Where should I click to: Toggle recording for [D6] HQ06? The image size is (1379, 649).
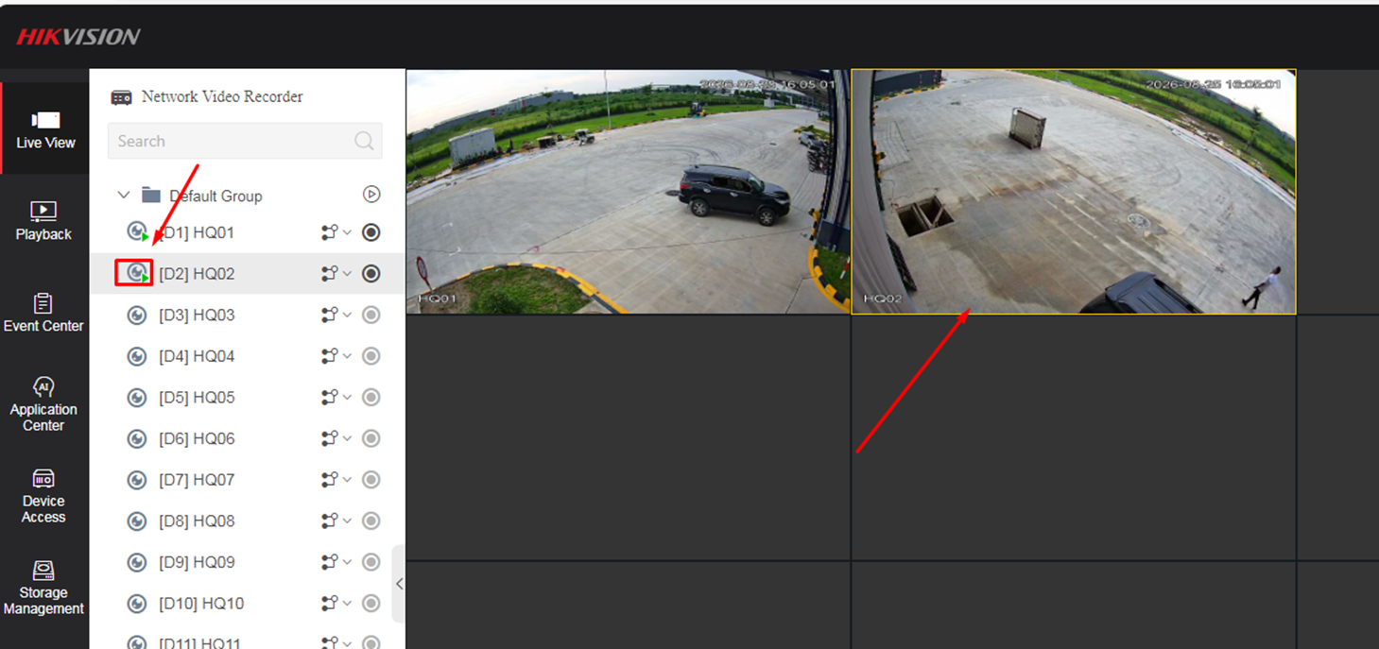[371, 438]
